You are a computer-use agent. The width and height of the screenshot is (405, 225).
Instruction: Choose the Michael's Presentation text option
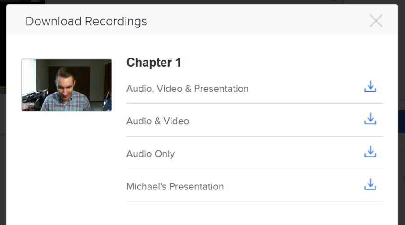click(175, 186)
